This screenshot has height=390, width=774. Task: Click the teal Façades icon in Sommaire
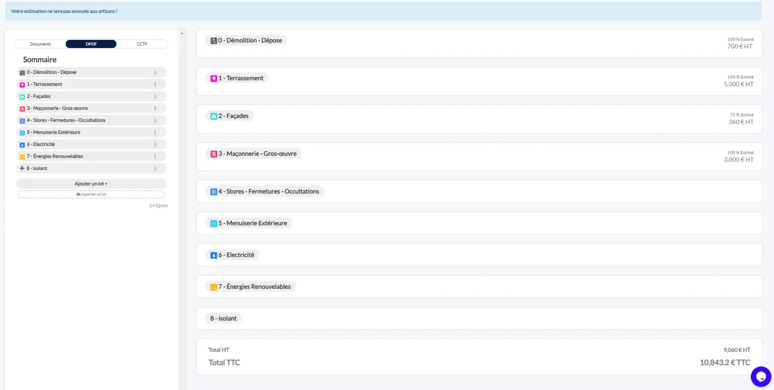point(22,97)
